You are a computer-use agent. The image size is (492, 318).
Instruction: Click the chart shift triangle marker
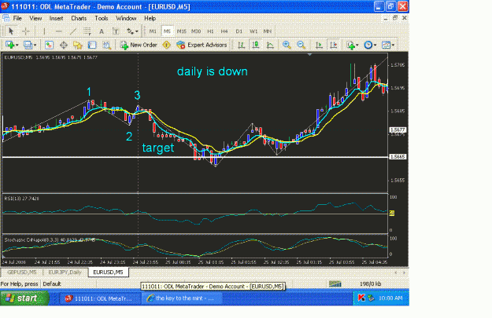coord(309,54)
